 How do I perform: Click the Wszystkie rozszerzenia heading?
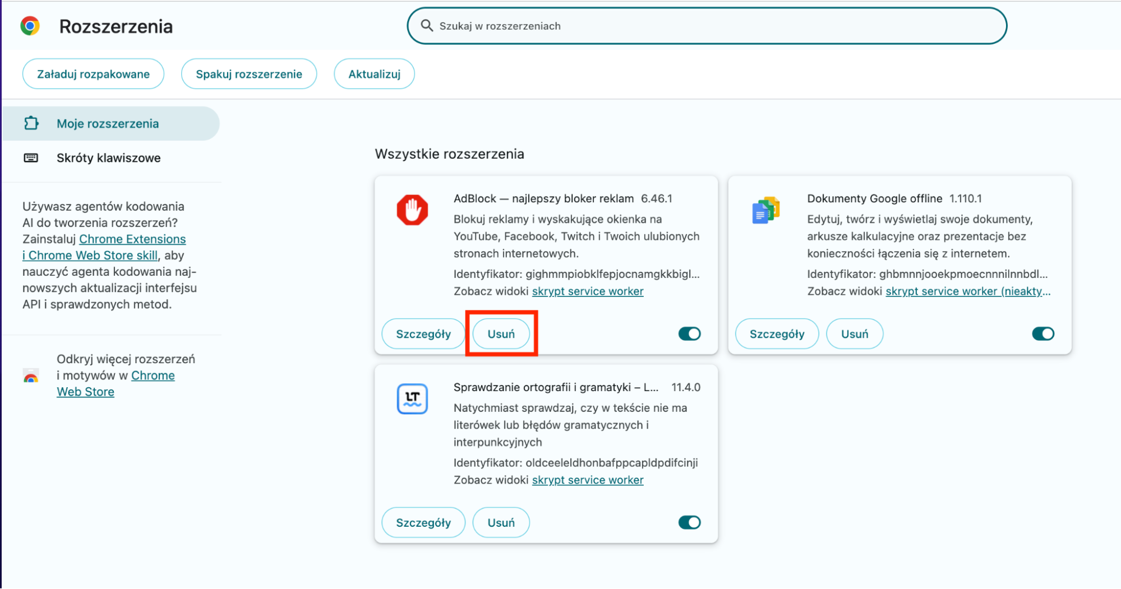tap(449, 154)
